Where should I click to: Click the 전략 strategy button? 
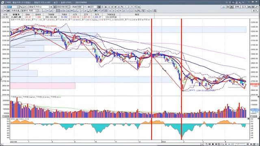click(237, 7)
